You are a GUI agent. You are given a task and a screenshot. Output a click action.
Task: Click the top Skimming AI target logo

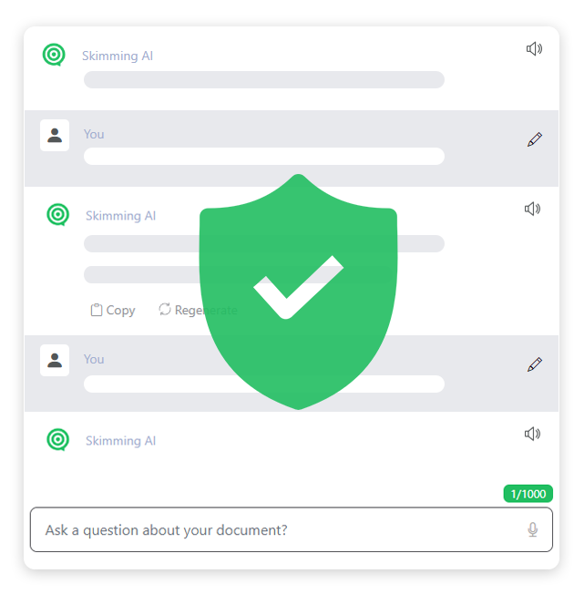click(54, 55)
